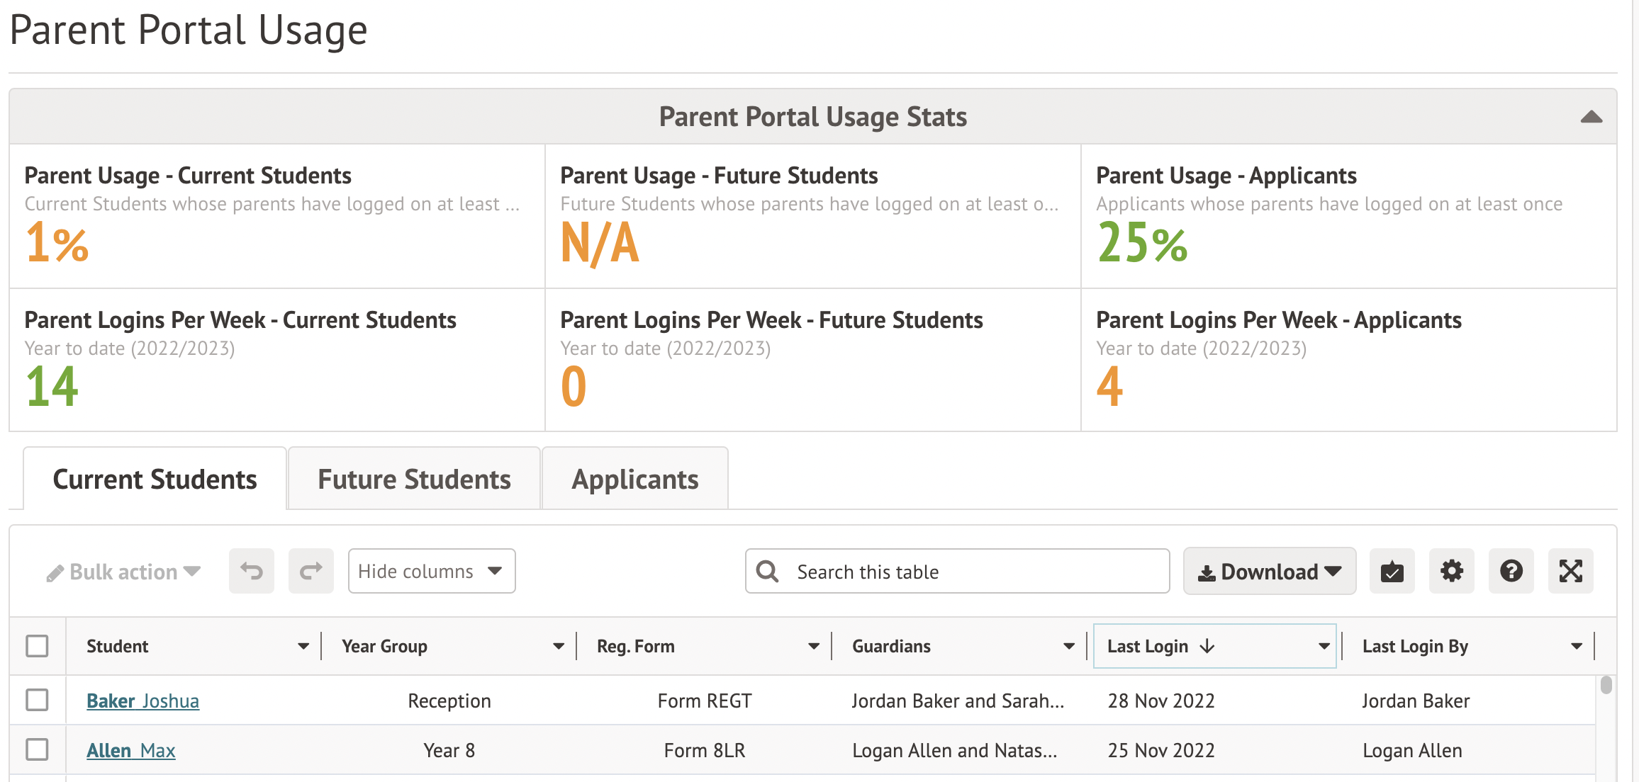Image resolution: width=1639 pixels, height=782 pixels.
Task: Open the Download dropdown menu
Action: click(x=1269, y=571)
